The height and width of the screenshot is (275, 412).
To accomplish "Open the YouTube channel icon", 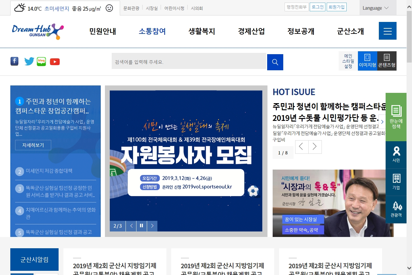I will pos(55,62).
